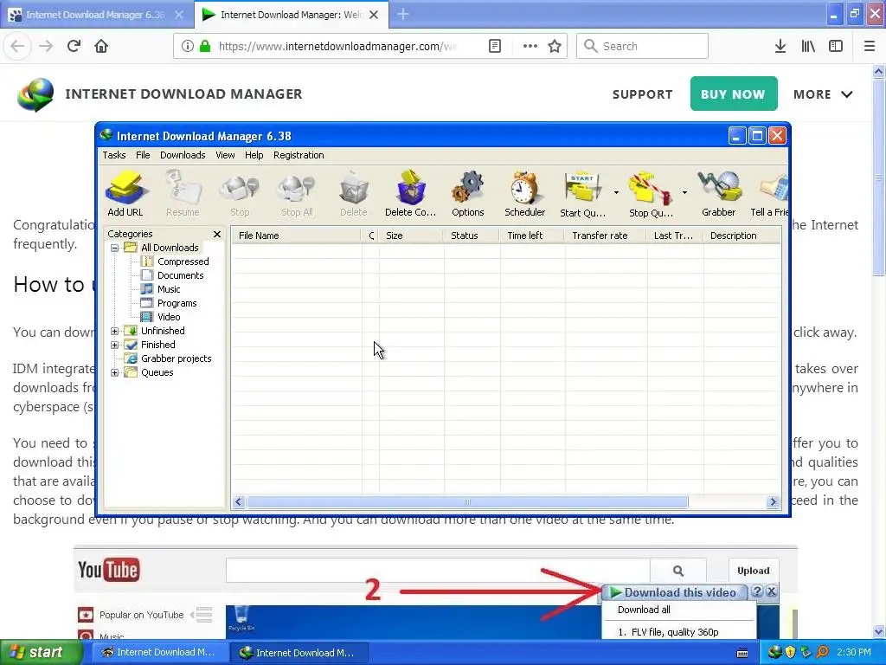Open the Help menu in IDM
886x665 pixels.
pyautogui.click(x=254, y=155)
